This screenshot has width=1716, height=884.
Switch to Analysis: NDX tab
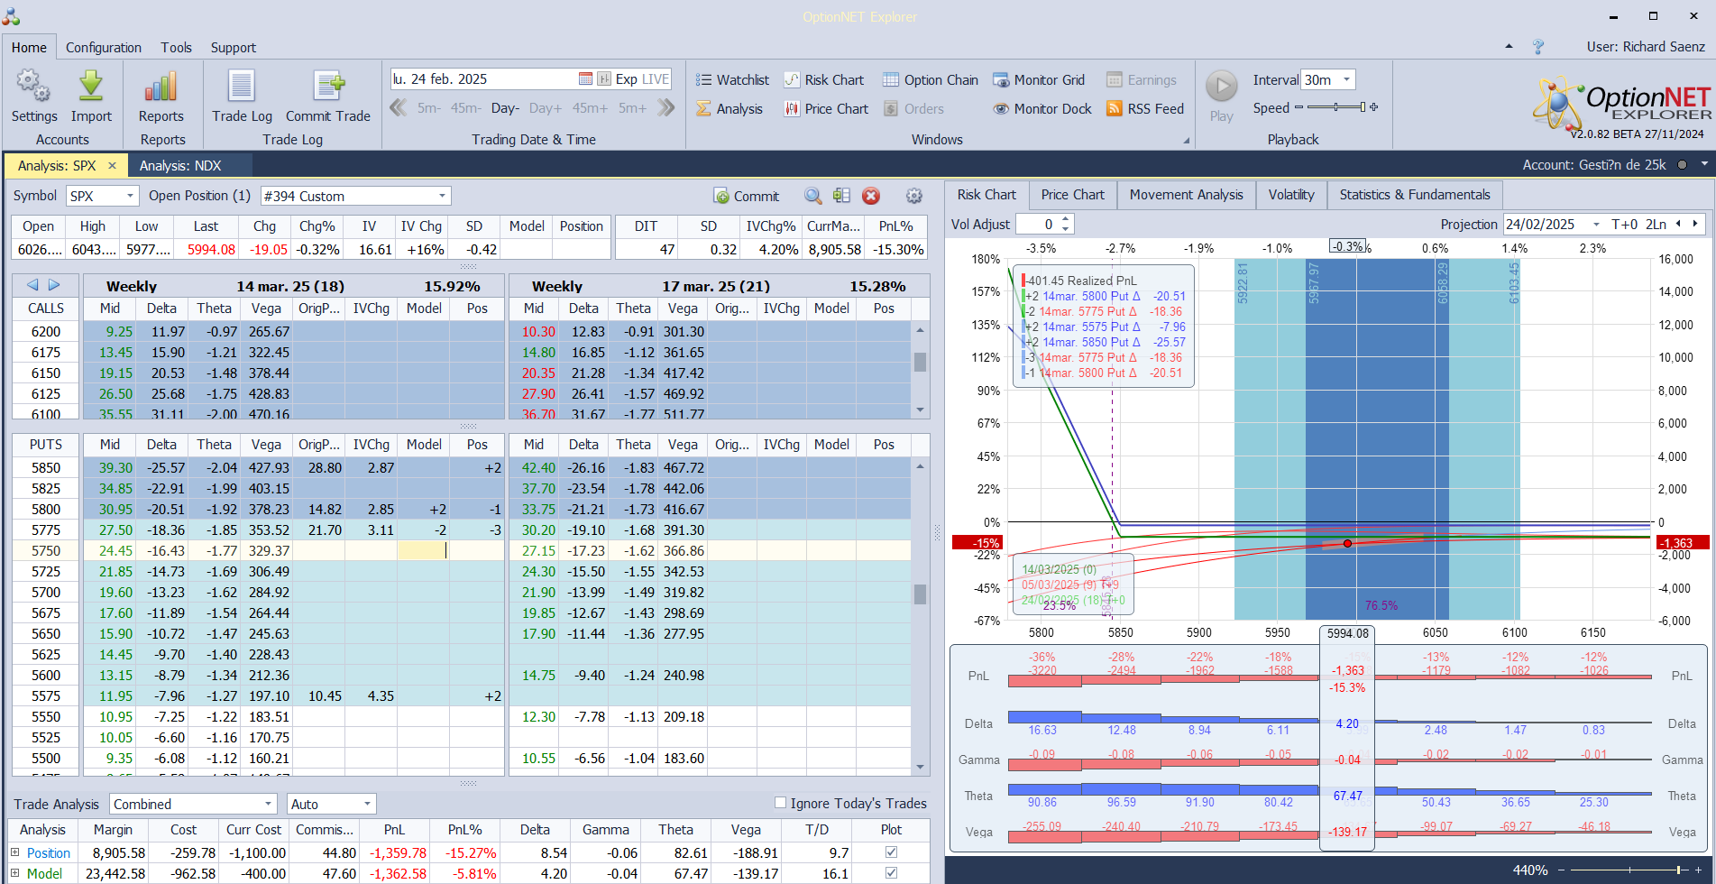[x=180, y=166]
